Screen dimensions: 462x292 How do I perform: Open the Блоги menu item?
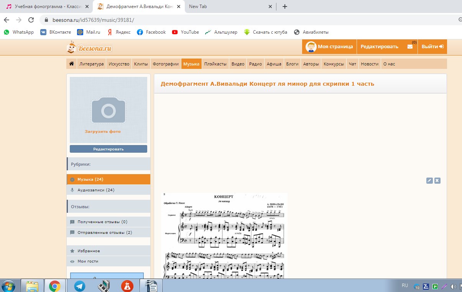coord(292,64)
